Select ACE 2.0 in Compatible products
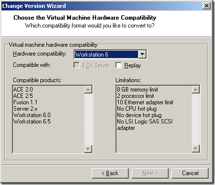The height and width of the screenshot is (185, 215). coord(23,90)
